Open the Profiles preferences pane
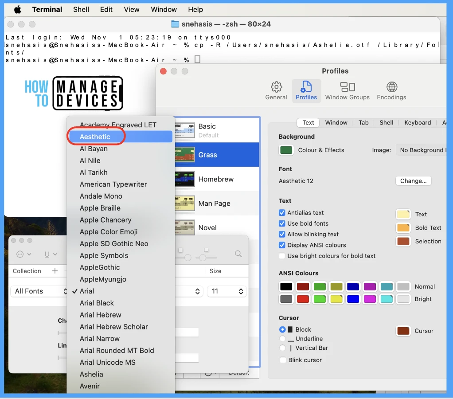453x399 pixels. [306, 90]
